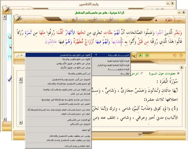Click the الآية 25 verse indicator
Screen dimensions: 188x149
[x=125, y=20]
